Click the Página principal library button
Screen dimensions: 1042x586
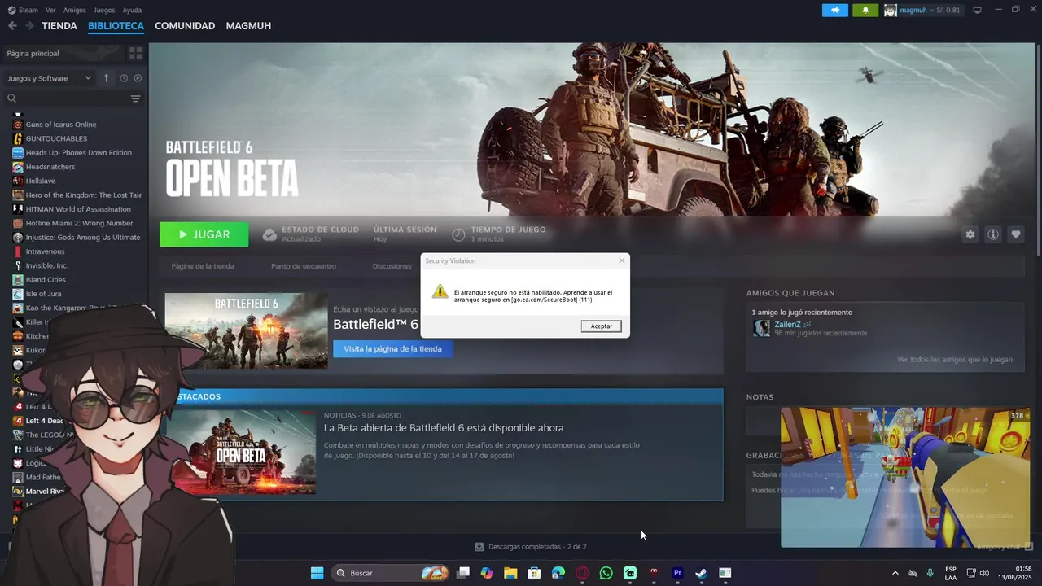(62, 53)
